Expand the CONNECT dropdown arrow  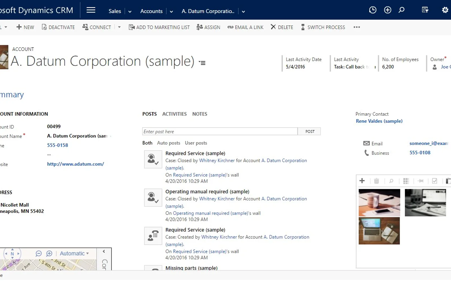click(119, 27)
